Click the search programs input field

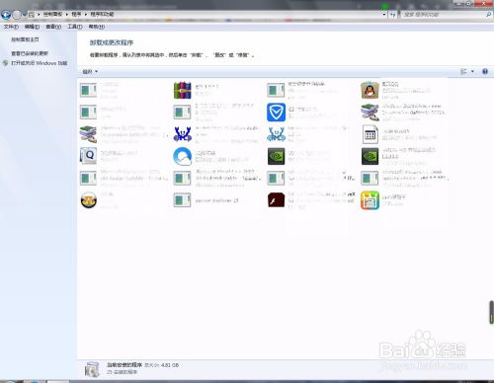click(x=444, y=15)
